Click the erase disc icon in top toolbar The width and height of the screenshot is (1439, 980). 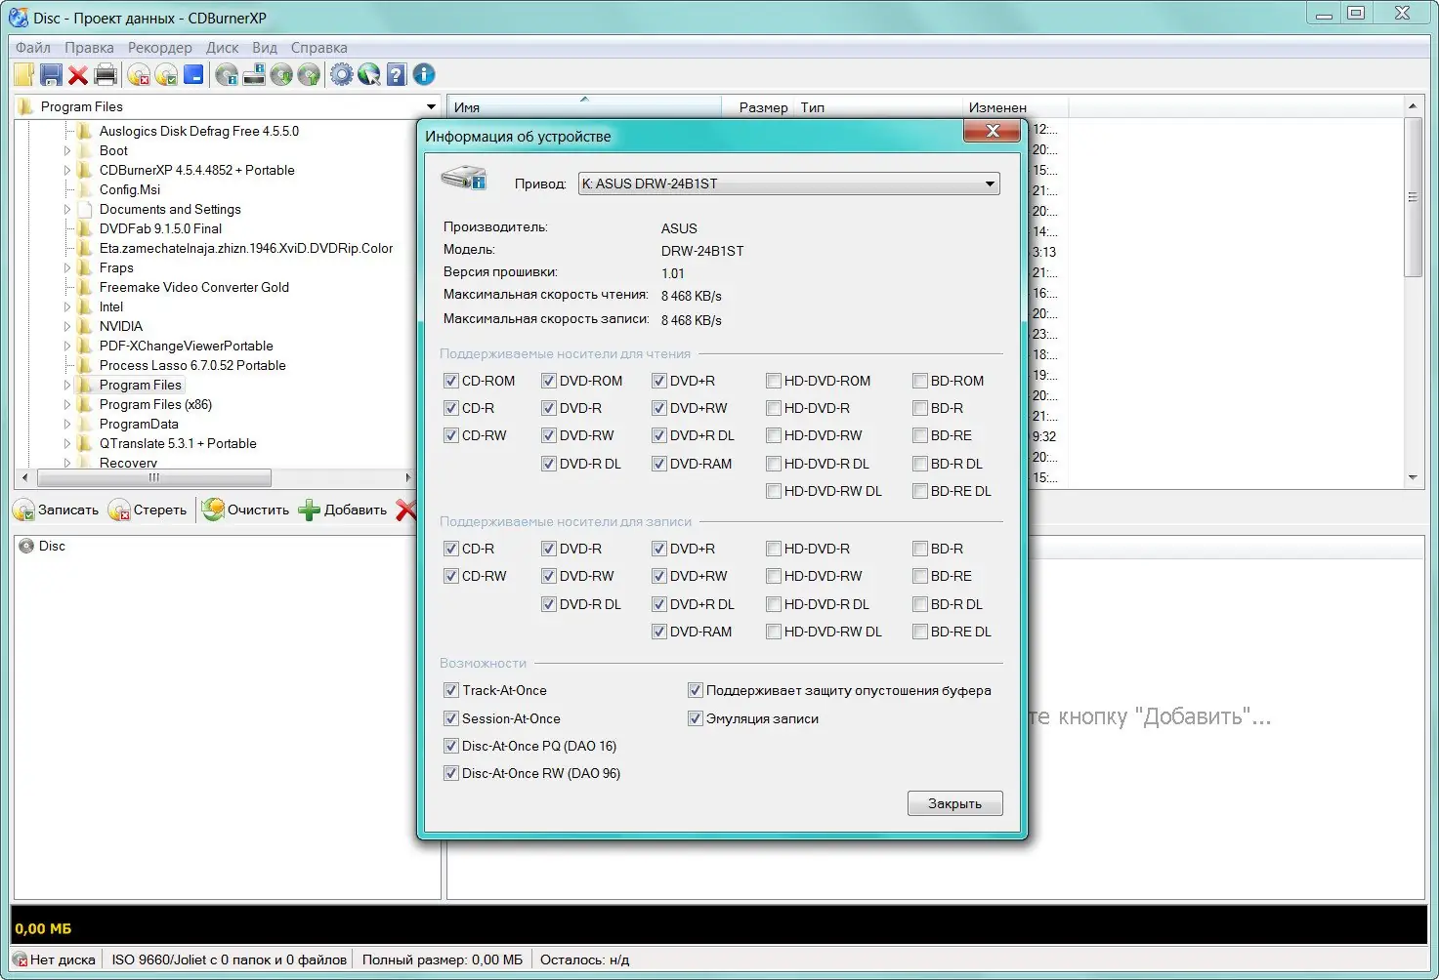point(139,74)
